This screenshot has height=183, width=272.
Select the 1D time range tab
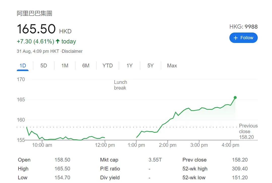[23, 66]
